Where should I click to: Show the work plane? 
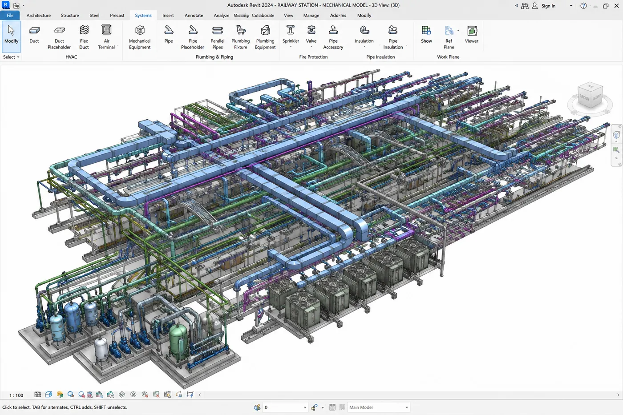point(426,35)
